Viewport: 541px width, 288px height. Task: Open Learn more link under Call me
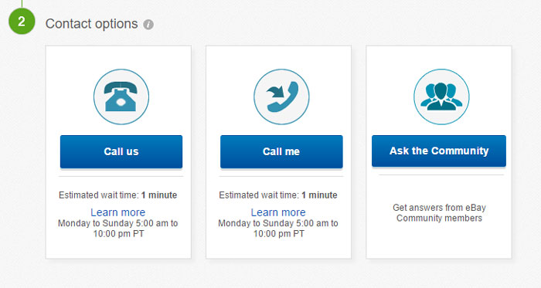click(278, 212)
